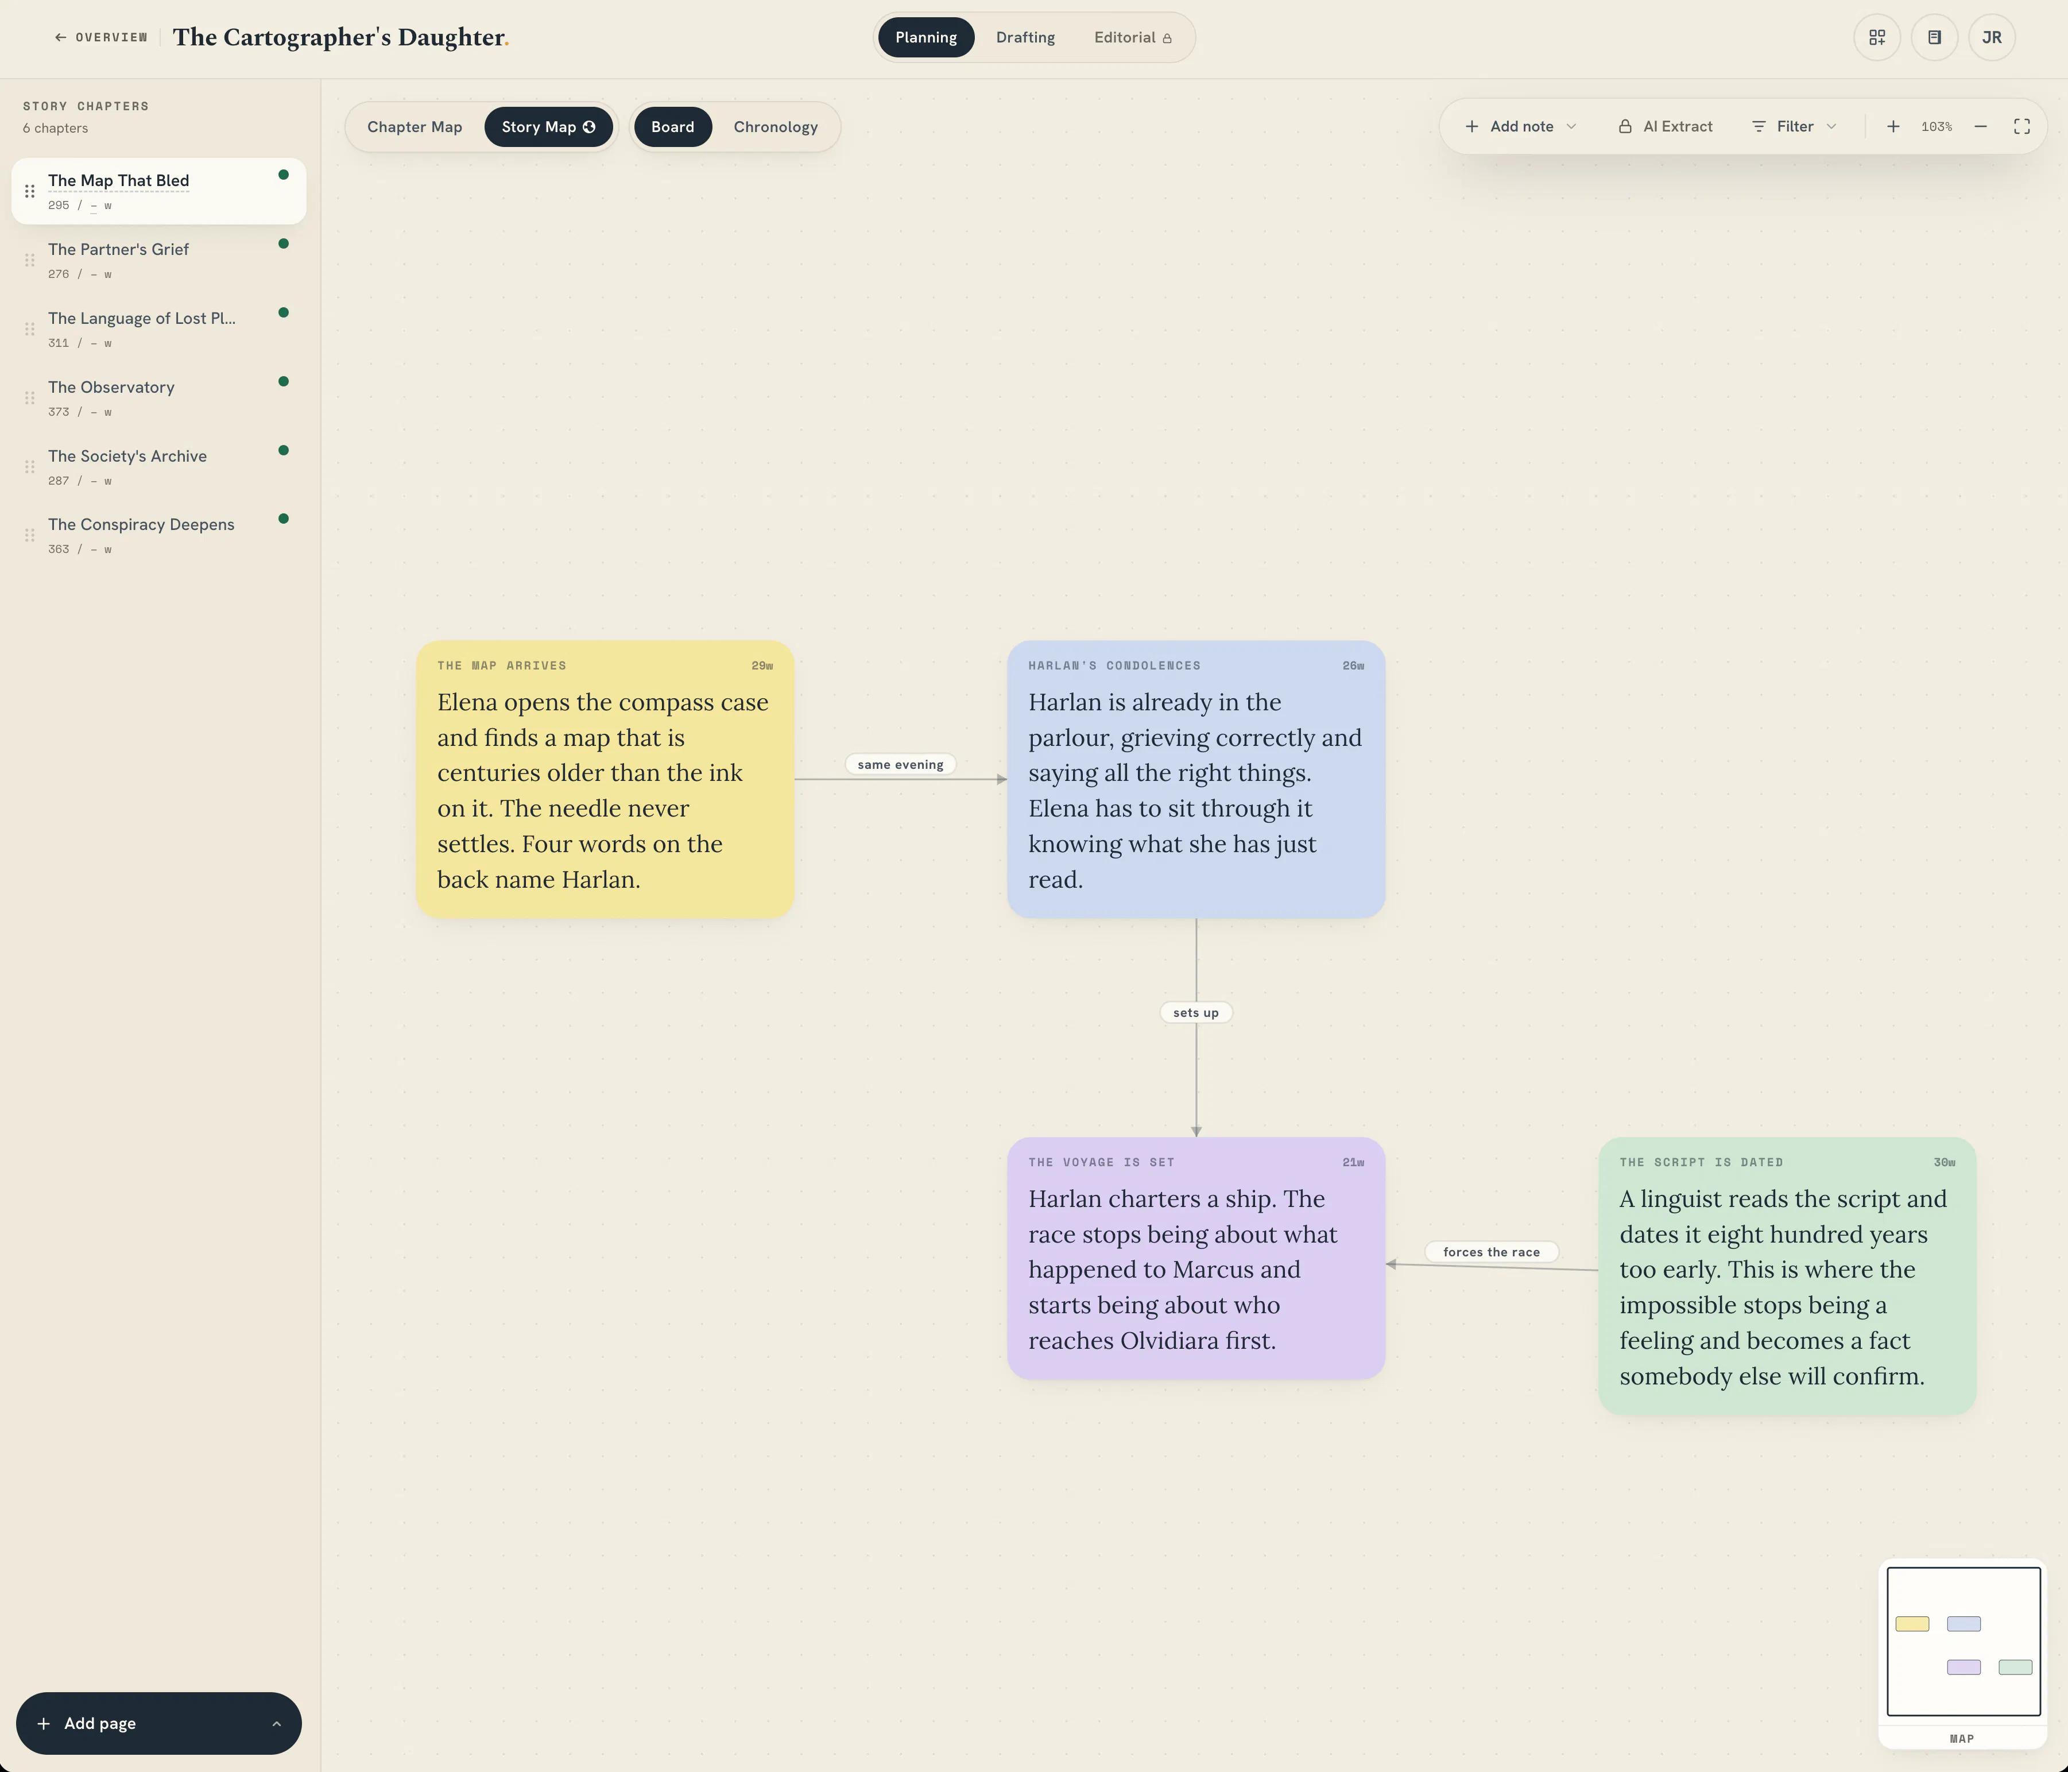The image size is (2068, 1772).
Task: Click the lock icon on Editorial tab
Action: pyautogui.click(x=1167, y=39)
